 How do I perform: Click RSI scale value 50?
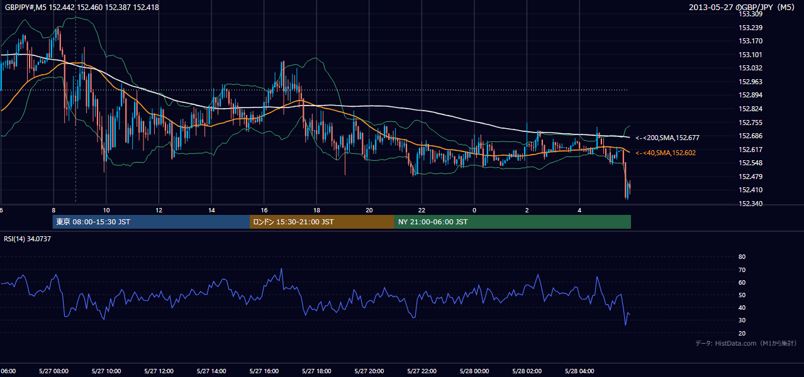(742, 295)
